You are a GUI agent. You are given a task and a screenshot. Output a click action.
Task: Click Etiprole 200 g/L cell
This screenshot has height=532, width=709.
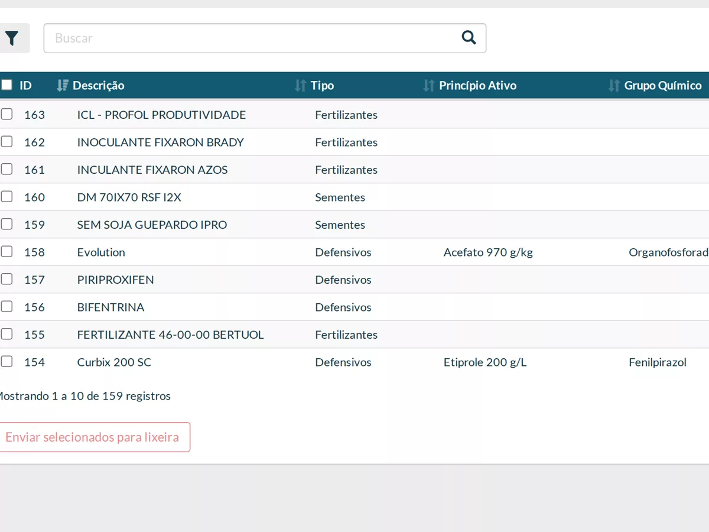coord(485,362)
